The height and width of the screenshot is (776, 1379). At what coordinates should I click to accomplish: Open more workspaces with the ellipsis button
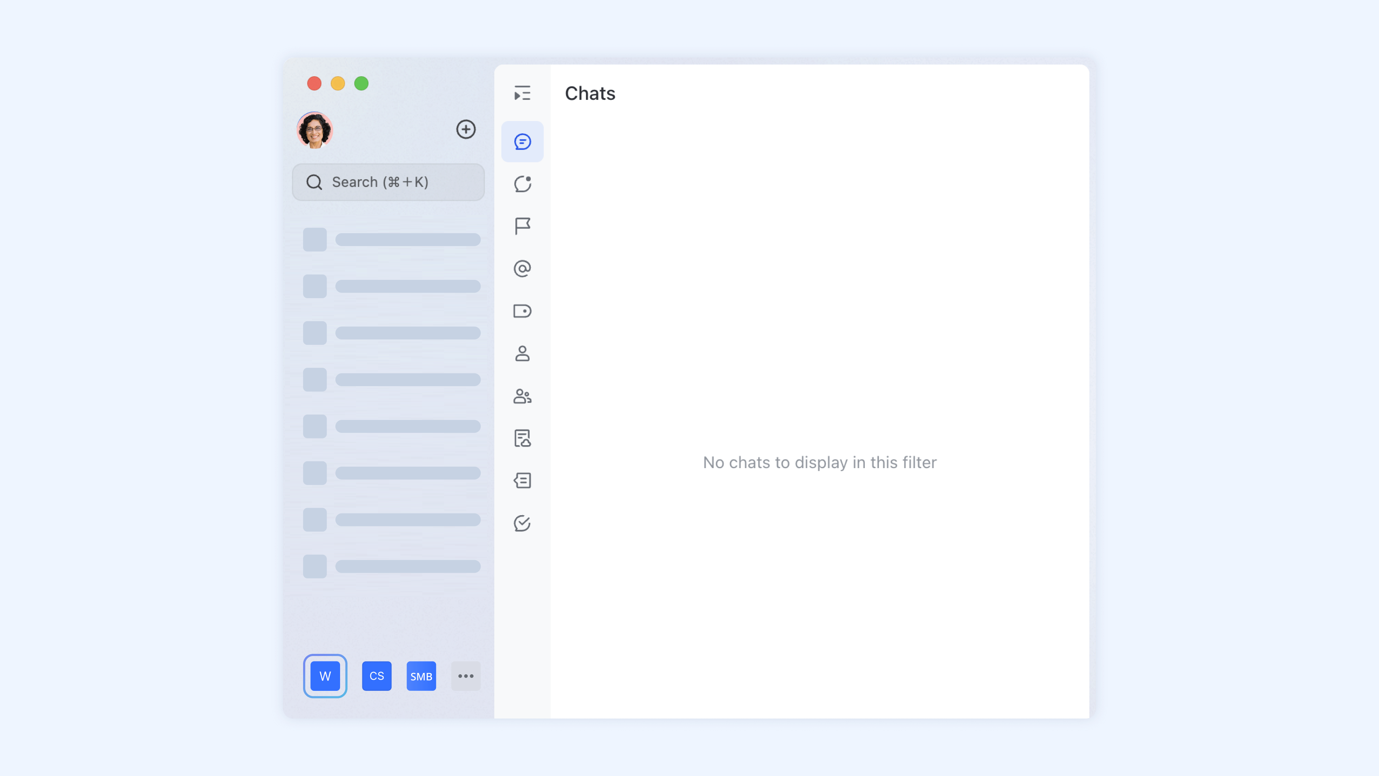click(465, 676)
